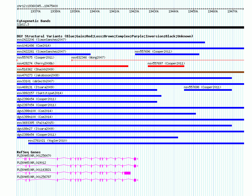Click the nsv557696 (Cooper2011) variant label
This screenshot has width=252, height=196.
click(x=153, y=51)
